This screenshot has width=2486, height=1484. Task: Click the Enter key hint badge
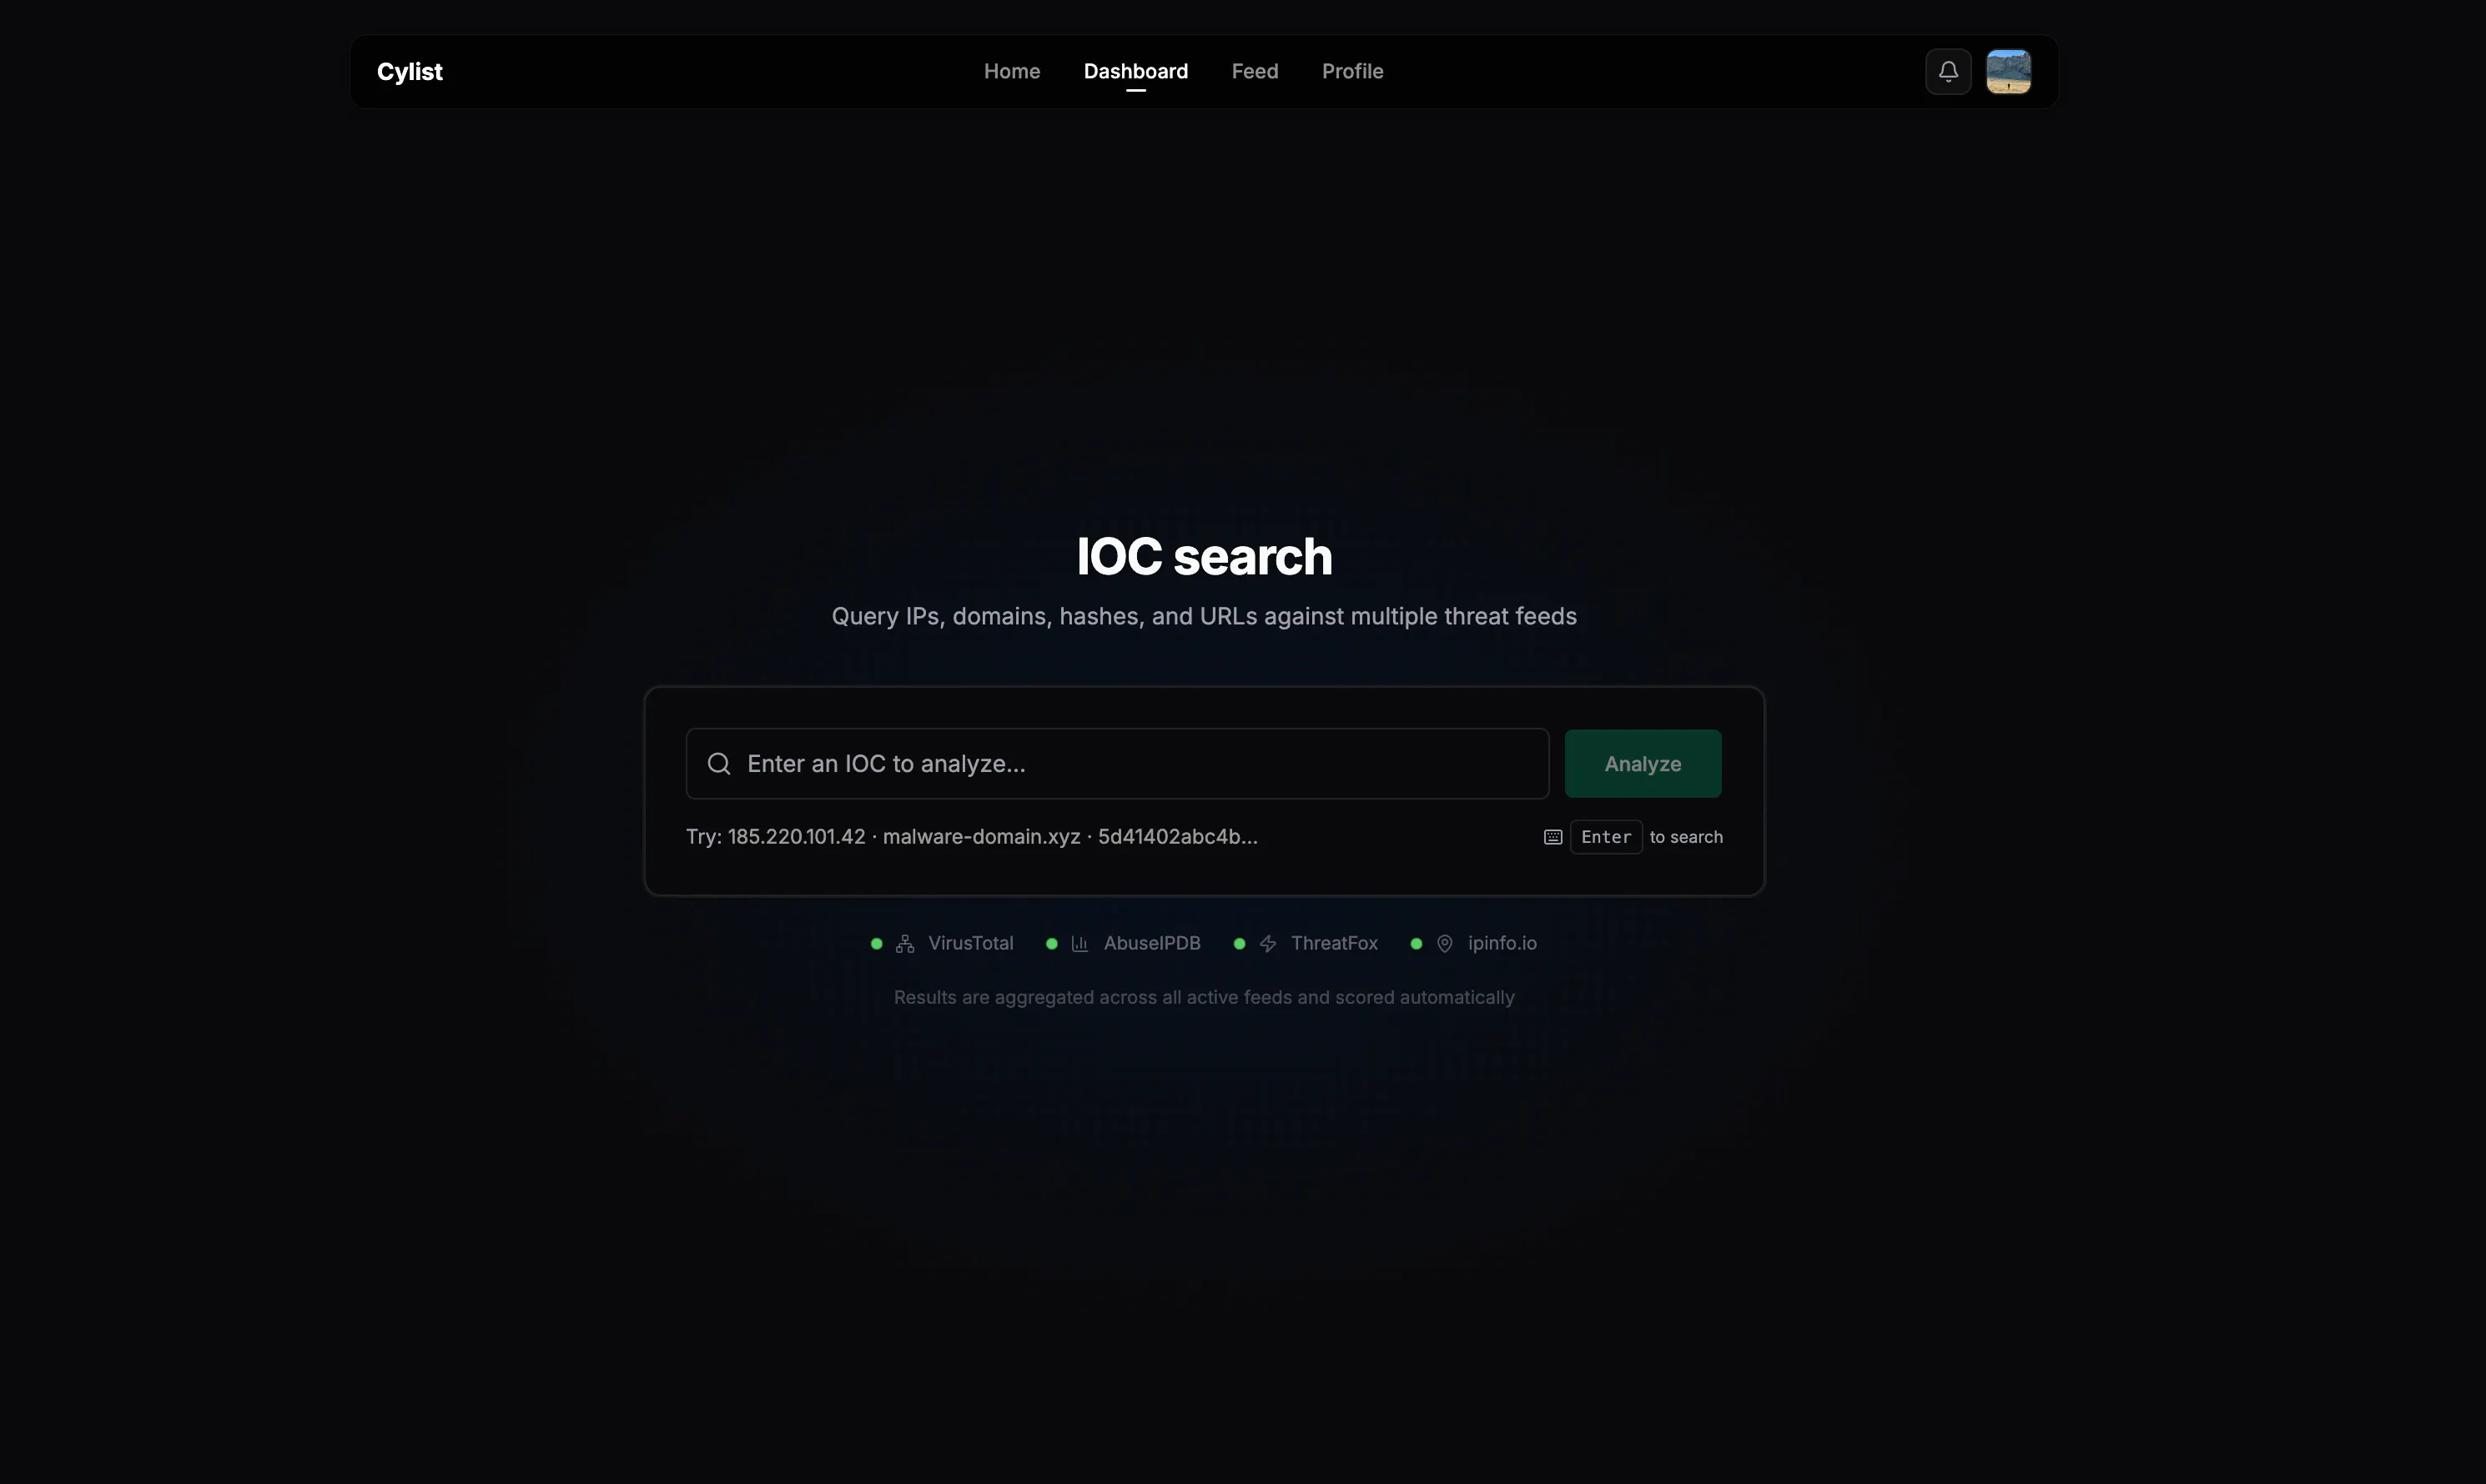(x=1606, y=837)
